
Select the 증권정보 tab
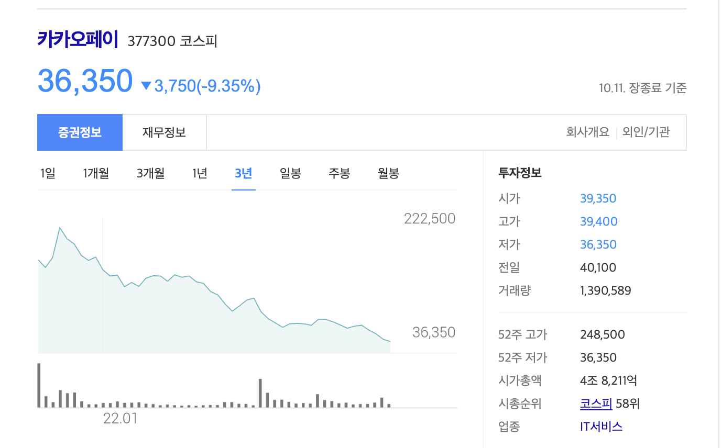(x=80, y=132)
